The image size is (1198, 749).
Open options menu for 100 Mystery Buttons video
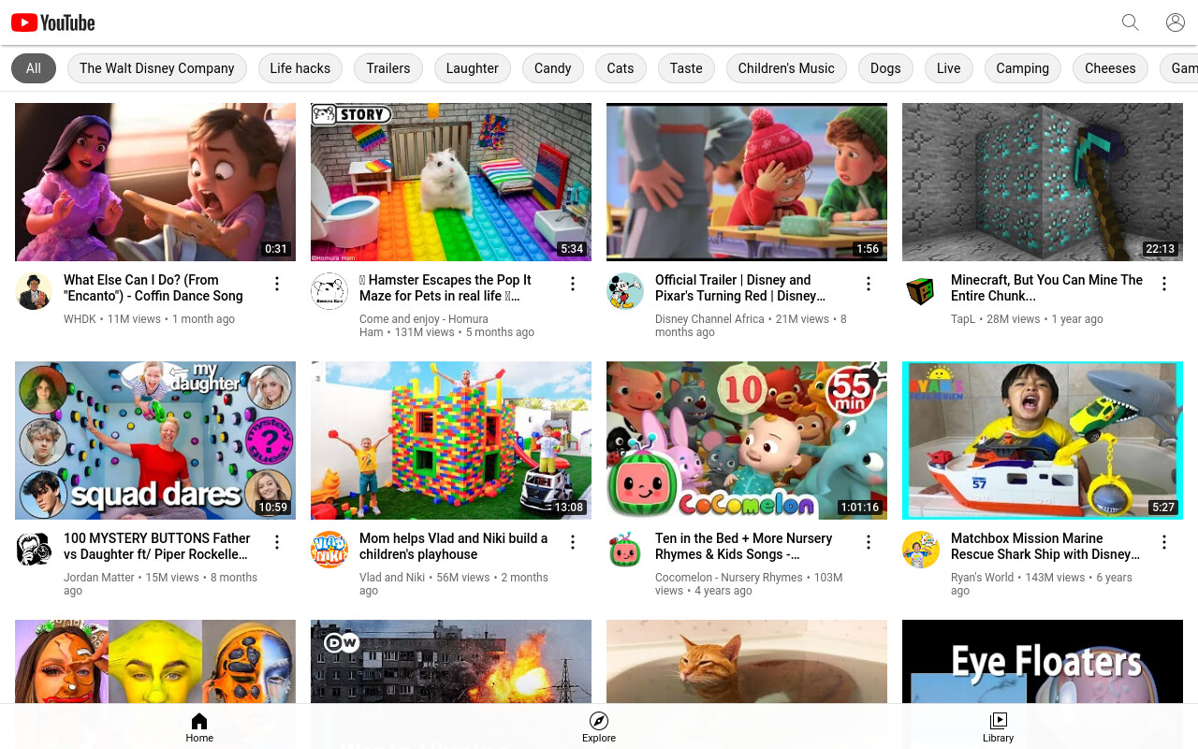coord(277,542)
